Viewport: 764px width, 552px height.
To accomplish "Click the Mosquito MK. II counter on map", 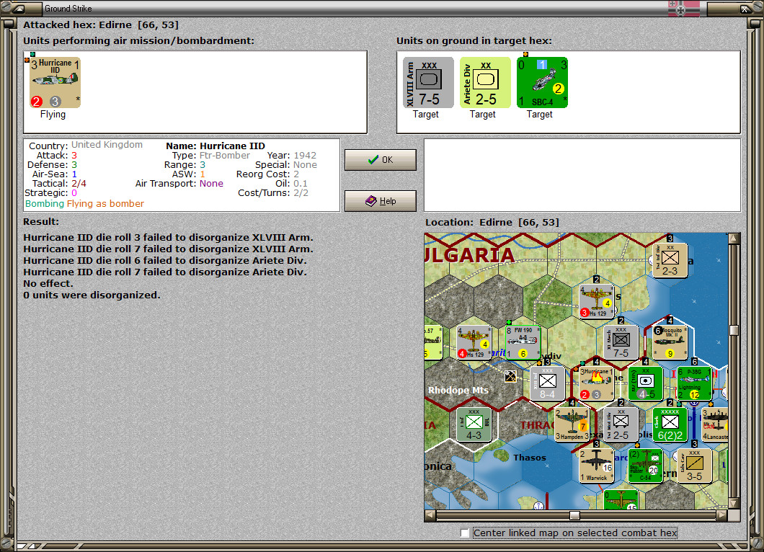I will pos(670,342).
